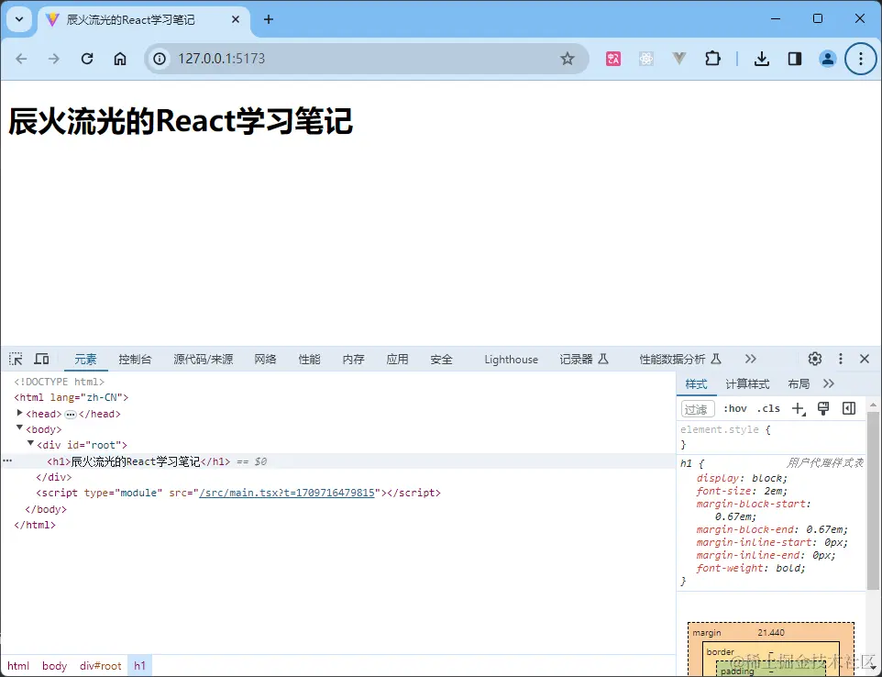This screenshot has width=882, height=677.
Task: Switch to the 安全 tab
Action: tap(441, 359)
